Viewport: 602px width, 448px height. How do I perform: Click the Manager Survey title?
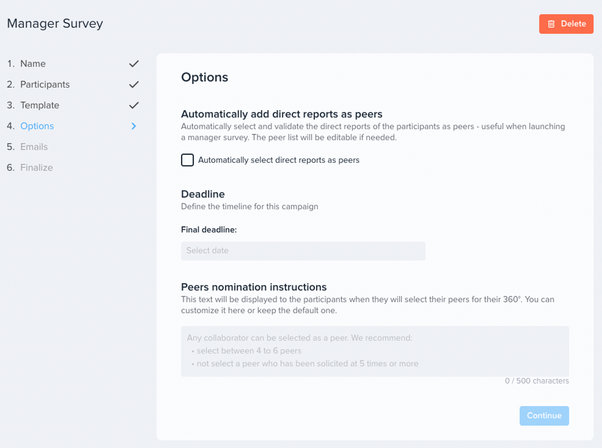55,23
